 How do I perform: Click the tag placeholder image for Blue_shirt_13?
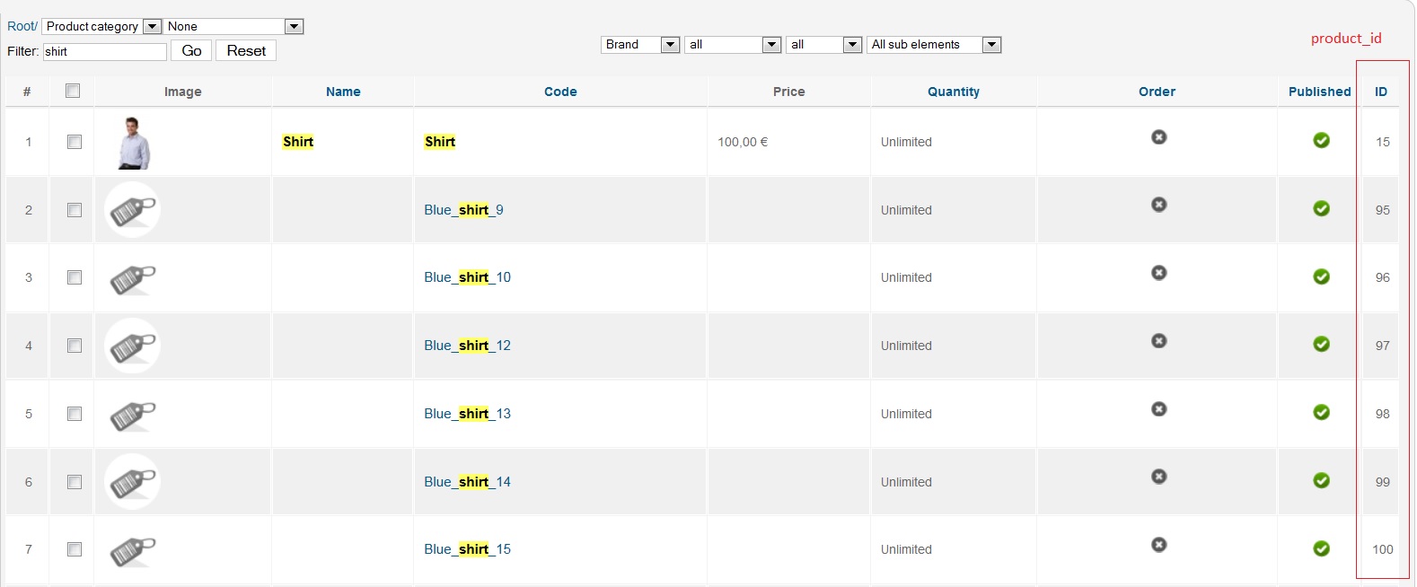(x=133, y=415)
